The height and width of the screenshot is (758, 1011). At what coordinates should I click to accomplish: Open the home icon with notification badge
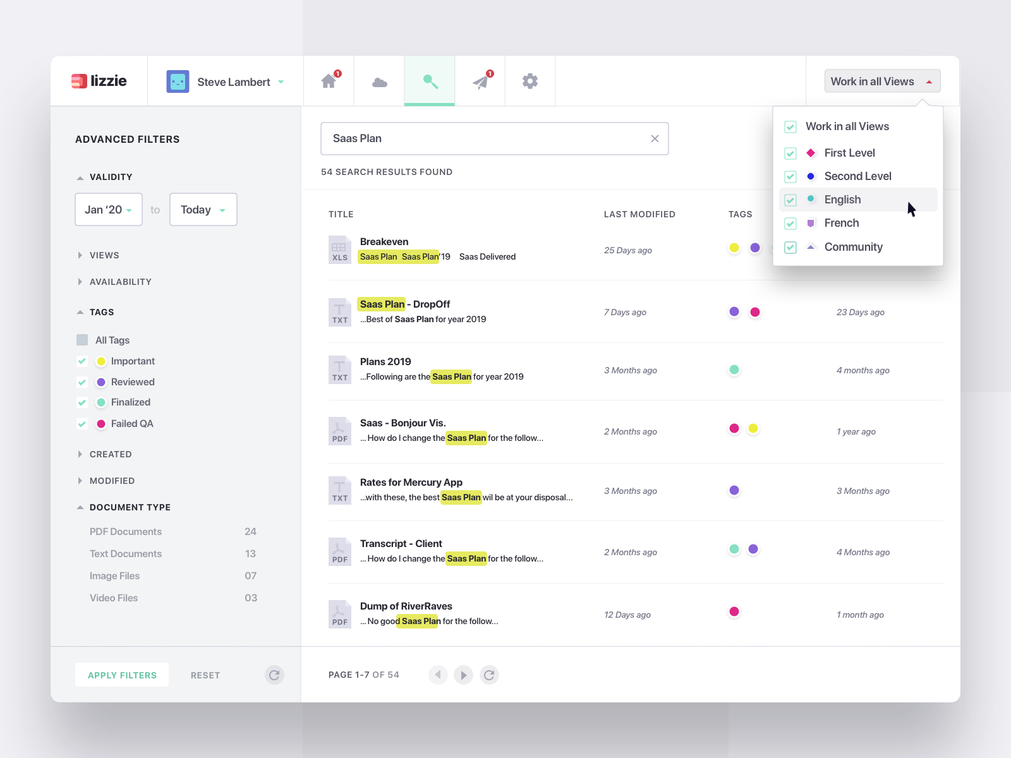click(328, 81)
